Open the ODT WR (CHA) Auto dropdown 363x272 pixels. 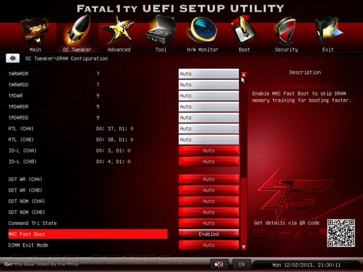pyautogui.click(x=209, y=179)
